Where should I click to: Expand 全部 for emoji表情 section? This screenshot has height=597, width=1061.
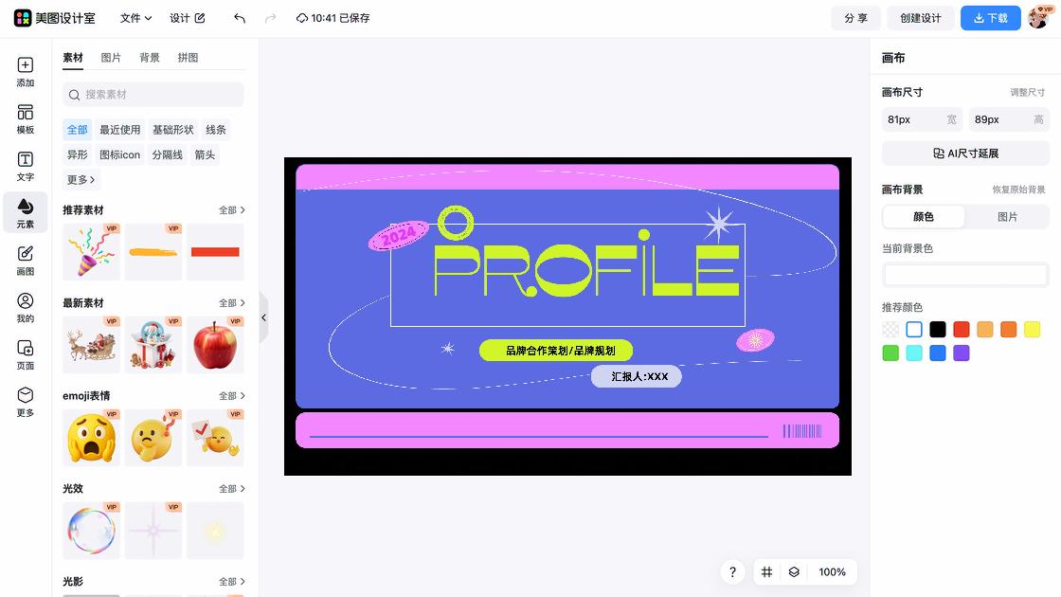(x=231, y=396)
